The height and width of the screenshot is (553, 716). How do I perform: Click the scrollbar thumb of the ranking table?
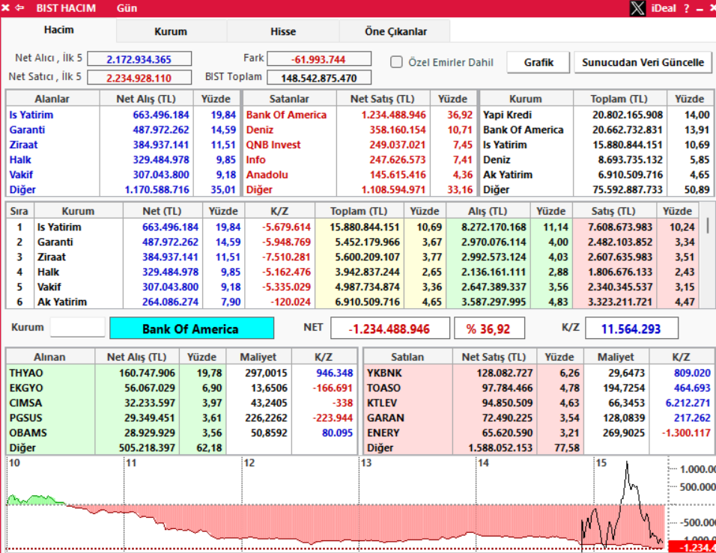(709, 225)
